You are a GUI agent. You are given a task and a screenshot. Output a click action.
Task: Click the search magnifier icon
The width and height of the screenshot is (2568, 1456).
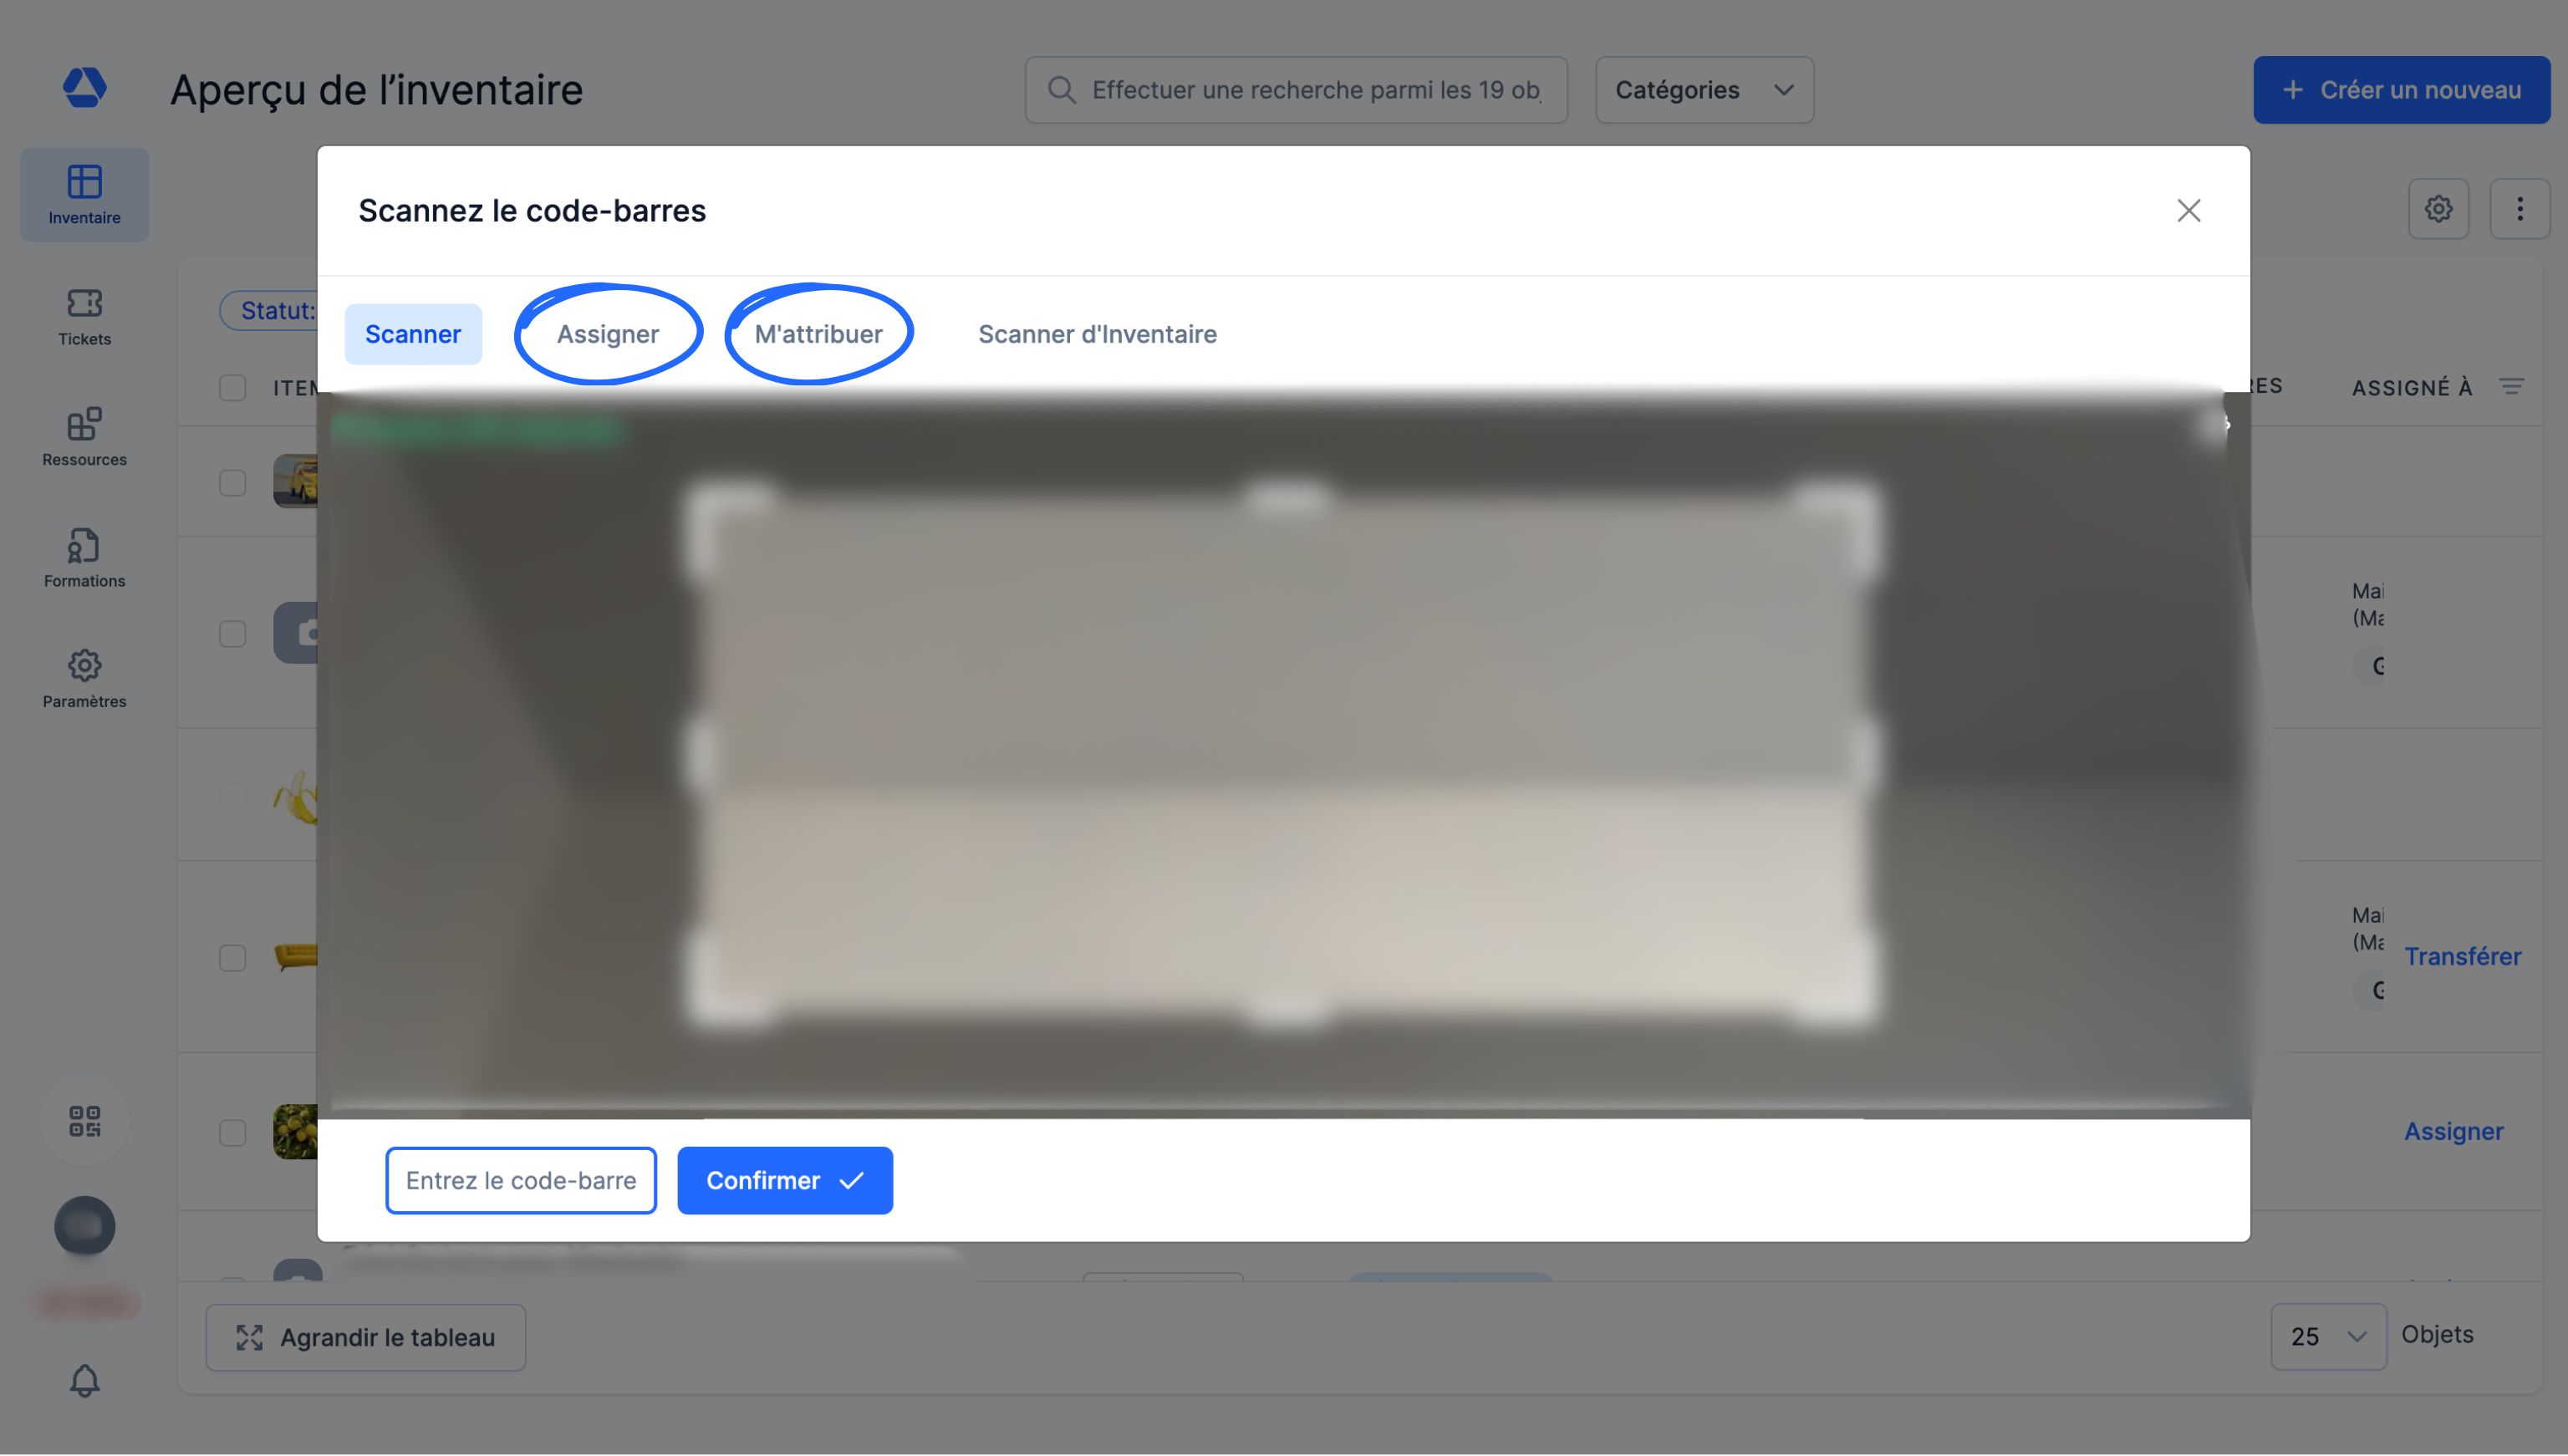pyautogui.click(x=1062, y=90)
